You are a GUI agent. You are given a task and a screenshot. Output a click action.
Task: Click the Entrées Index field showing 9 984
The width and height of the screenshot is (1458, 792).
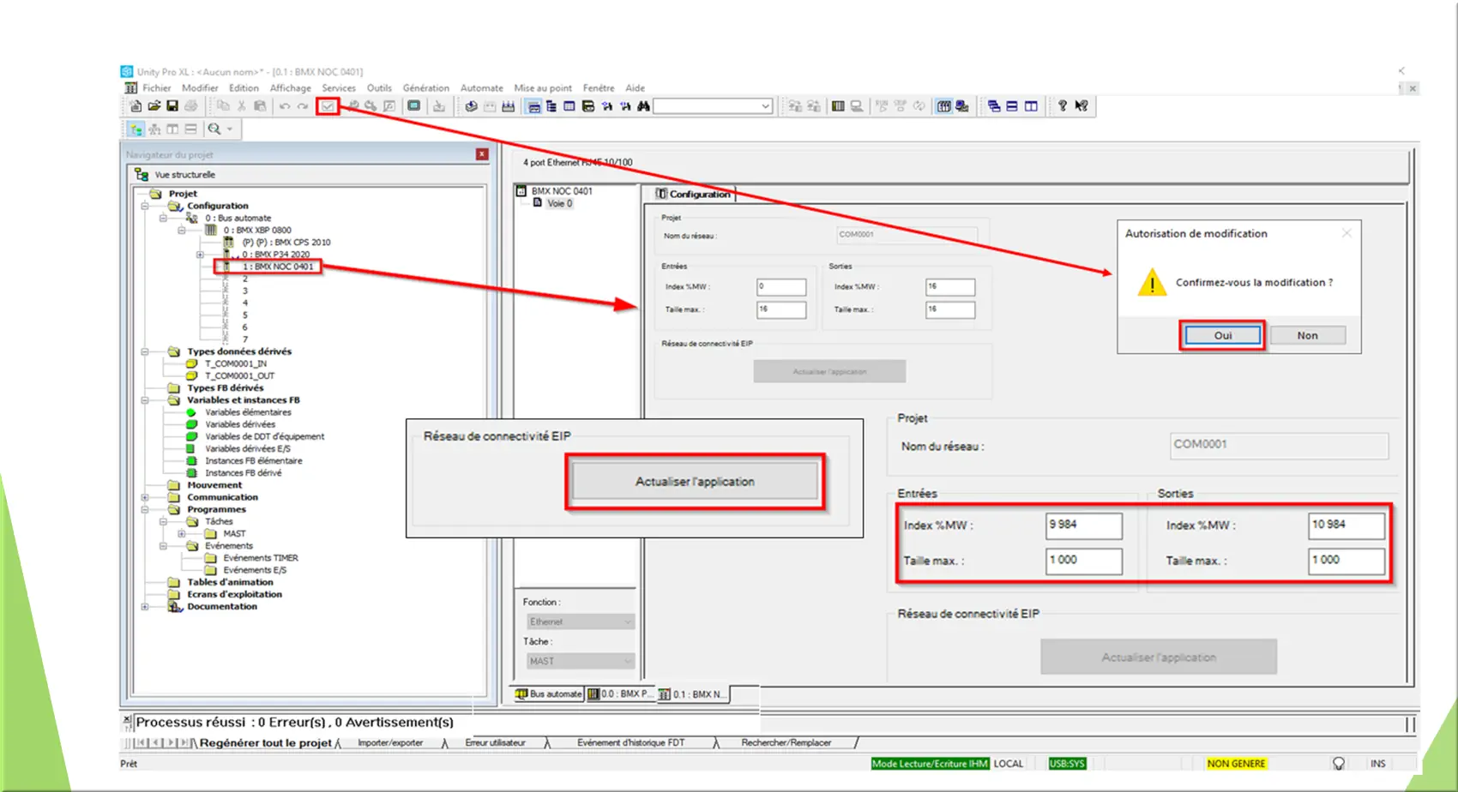pos(1083,525)
